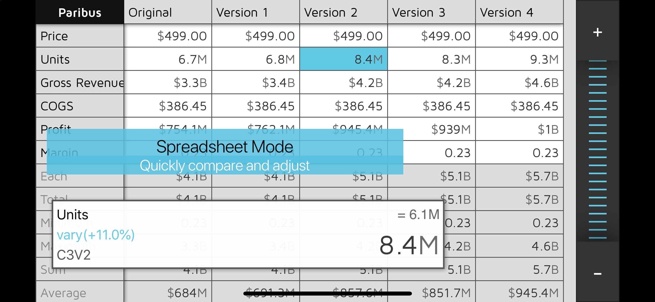
Task: Select Original Price cell $499.00
Action: [168, 36]
